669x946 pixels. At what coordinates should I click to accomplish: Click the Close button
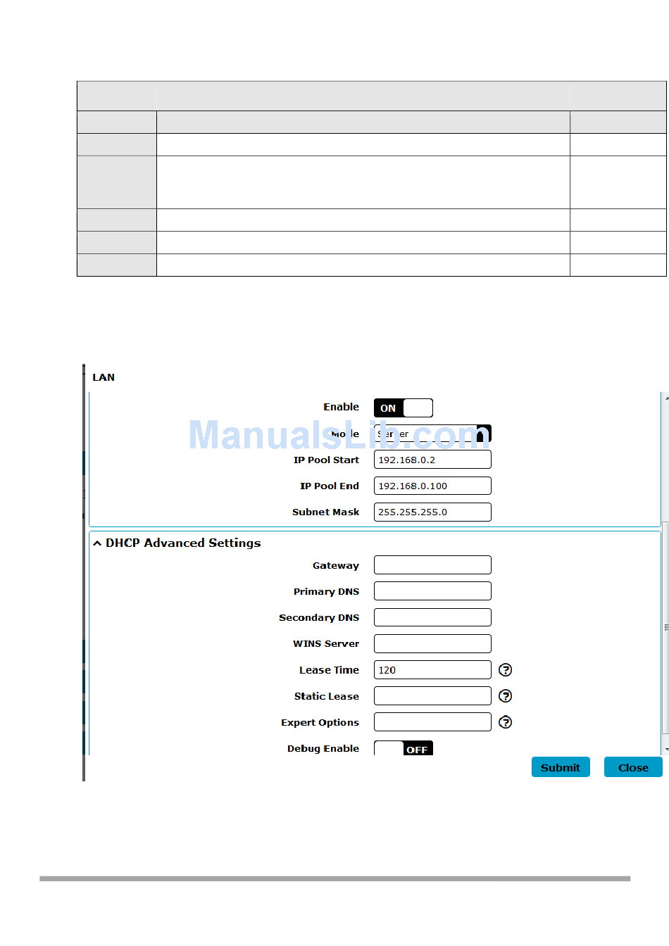[x=632, y=767]
